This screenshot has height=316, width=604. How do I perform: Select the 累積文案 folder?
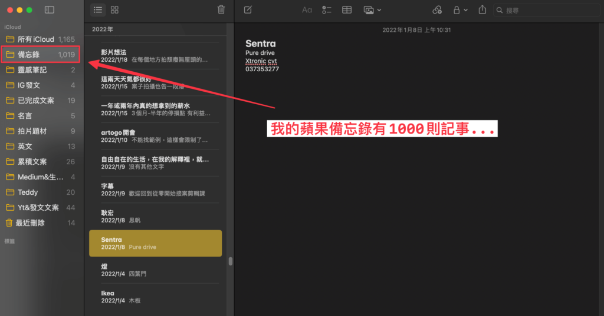(41, 161)
